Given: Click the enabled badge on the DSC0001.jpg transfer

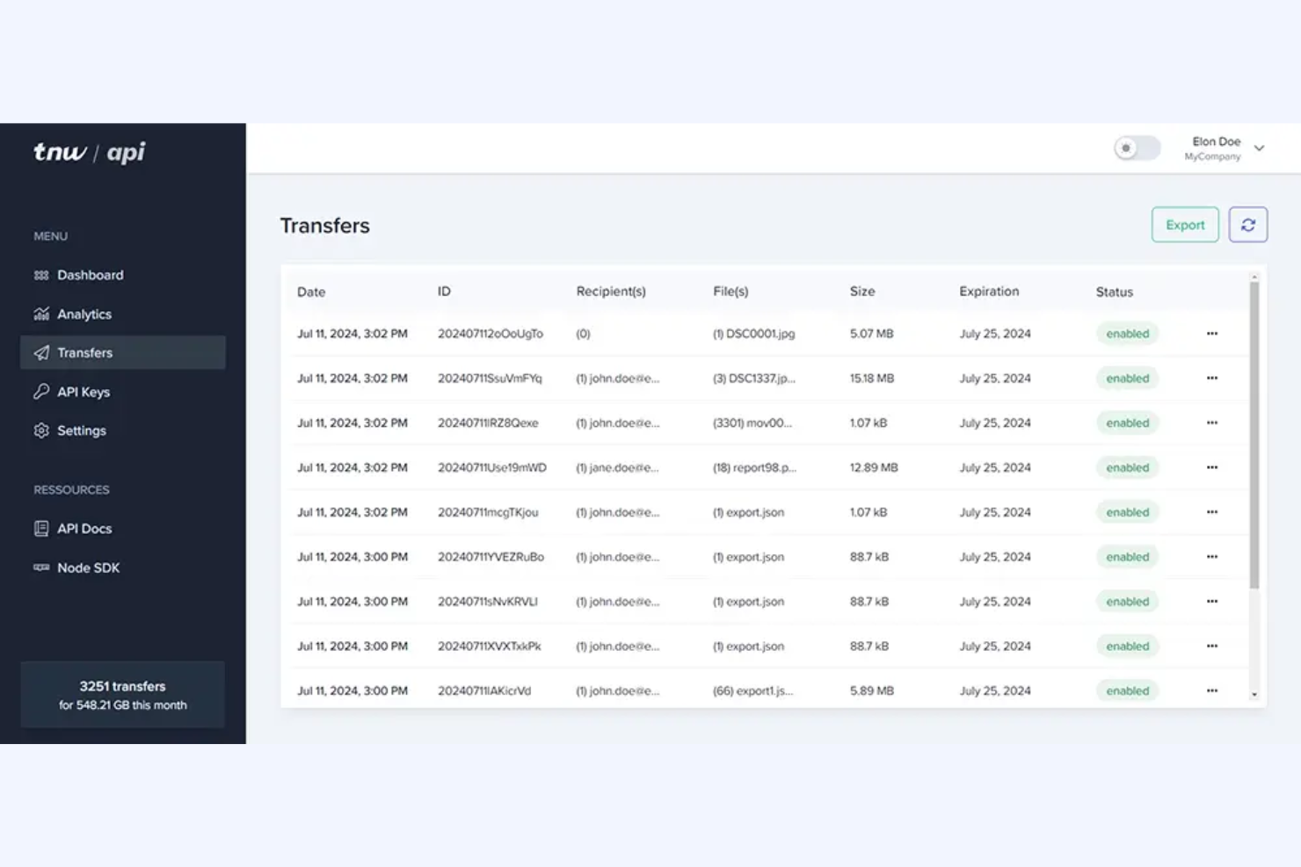Looking at the screenshot, I should (1127, 334).
